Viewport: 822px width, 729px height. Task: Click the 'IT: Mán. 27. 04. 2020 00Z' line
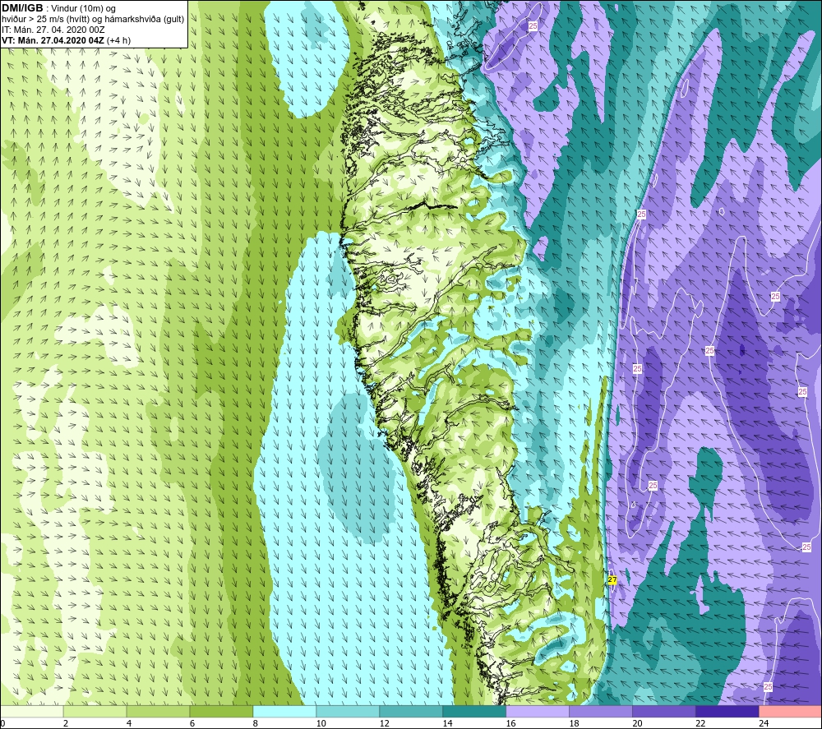53,30
